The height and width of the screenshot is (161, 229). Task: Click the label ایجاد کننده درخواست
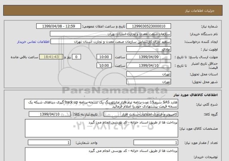201,42
